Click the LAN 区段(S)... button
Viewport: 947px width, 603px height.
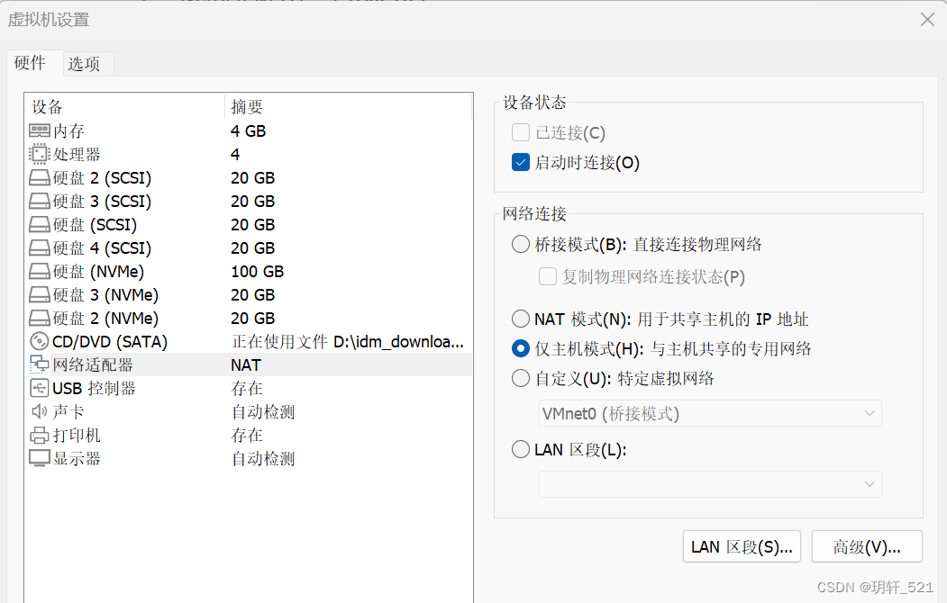click(x=742, y=547)
